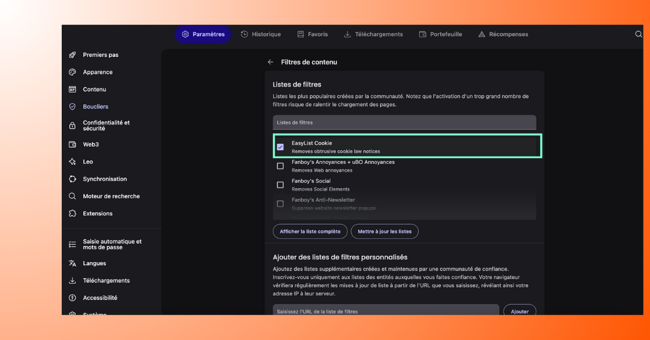The width and height of the screenshot is (650, 340).
Task: Click the Apparence palette icon
Action: 72,72
